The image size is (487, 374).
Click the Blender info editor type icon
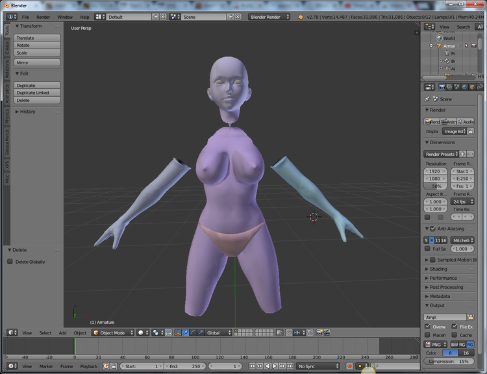[x=12, y=17]
